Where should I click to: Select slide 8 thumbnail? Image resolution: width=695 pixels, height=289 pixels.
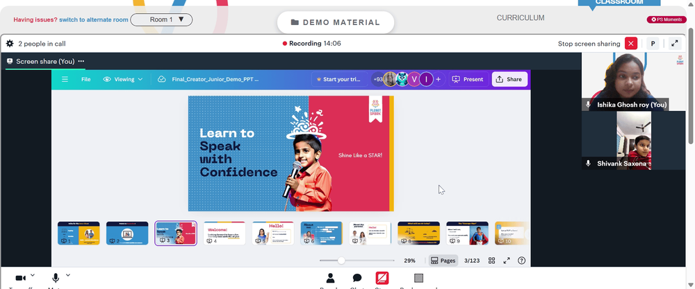(418, 234)
